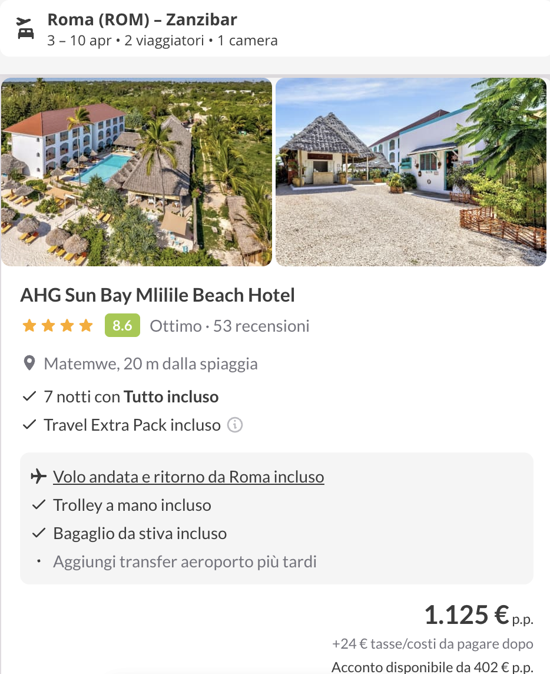Click Acconto disponibile da 402 € text

click(x=432, y=668)
